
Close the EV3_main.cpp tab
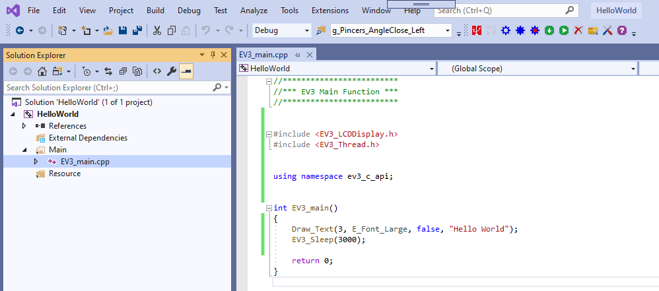[x=309, y=55]
